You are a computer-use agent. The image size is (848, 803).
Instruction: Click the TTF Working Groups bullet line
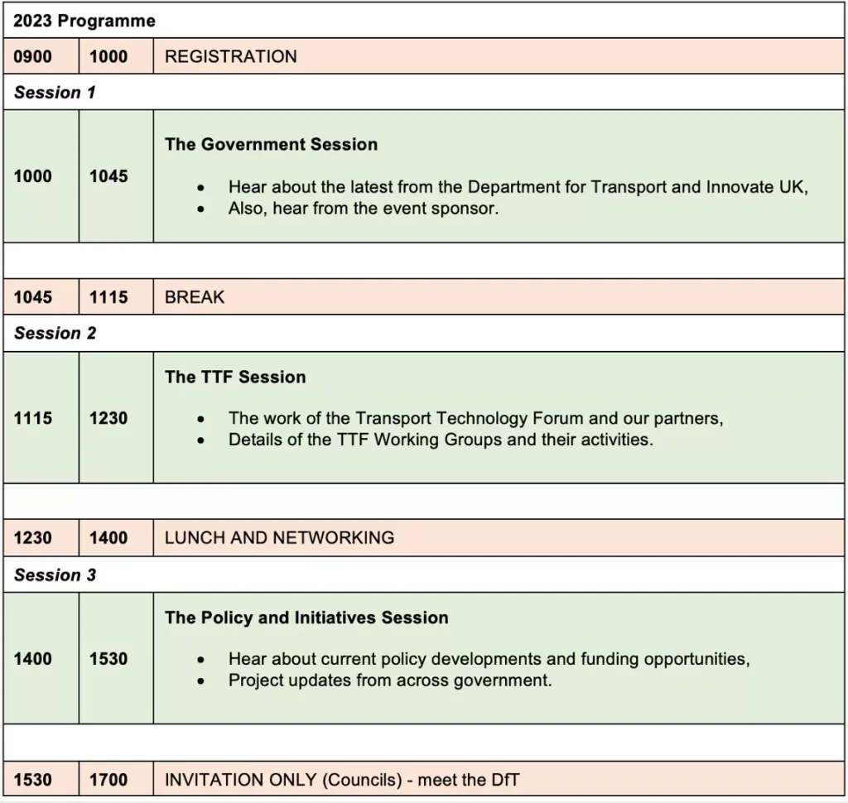[x=441, y=440]
